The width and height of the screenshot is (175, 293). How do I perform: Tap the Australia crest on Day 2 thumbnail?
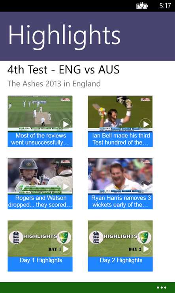click(x=144, y=237)
